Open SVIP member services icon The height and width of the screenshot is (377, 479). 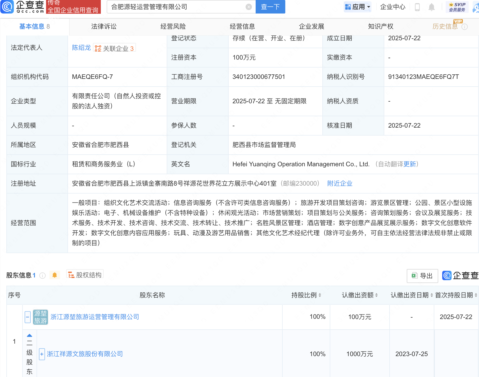[x=457, y=7]
